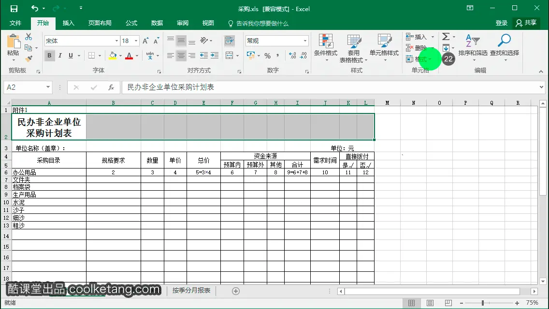Open 查找和选择 find and select
549x309 pixels.
[x=504, y=48]
